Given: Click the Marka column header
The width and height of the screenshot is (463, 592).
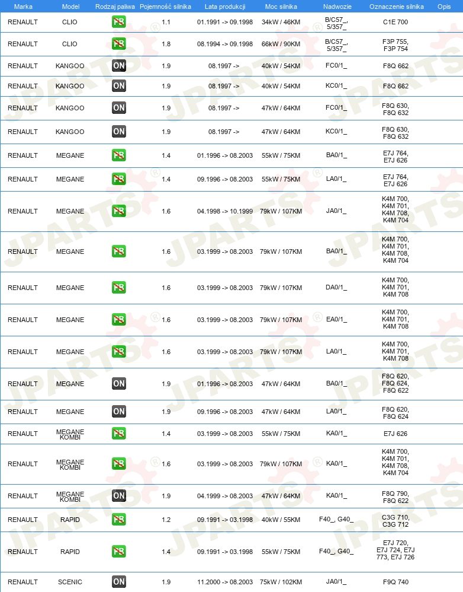Looking at the screenshot, I should click(x=23, y=7).
